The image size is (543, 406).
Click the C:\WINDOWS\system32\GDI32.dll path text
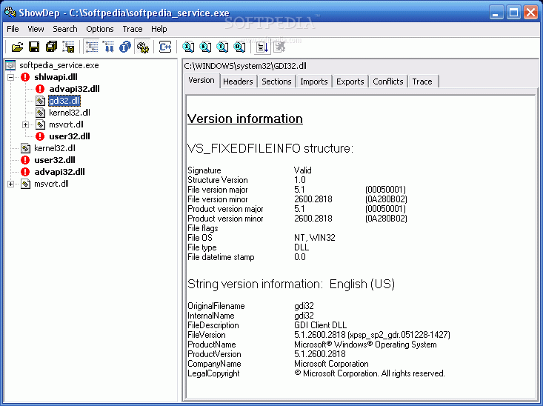click(245, 66)
